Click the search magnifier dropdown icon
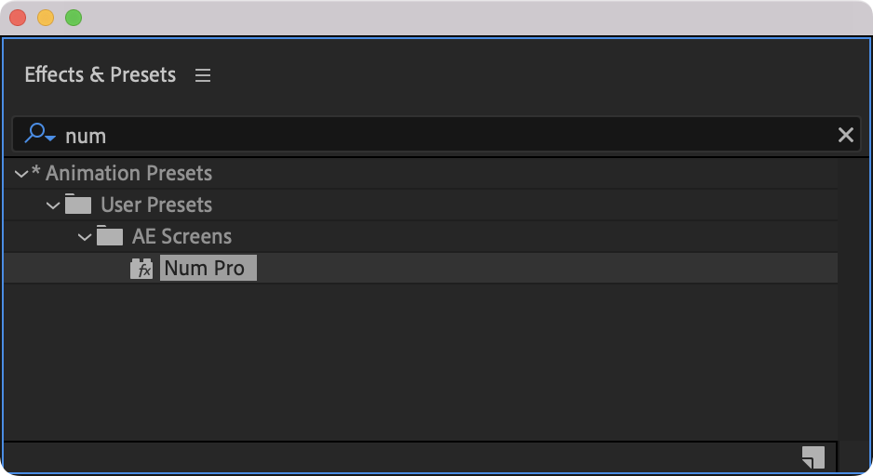Screen dimensions: 873x476 40,135
